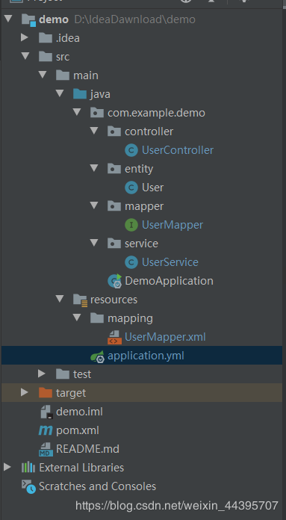Screen dimensions: 286x520
Task: Open UserMapper.xml mapping file
Action: click(165, 337)
